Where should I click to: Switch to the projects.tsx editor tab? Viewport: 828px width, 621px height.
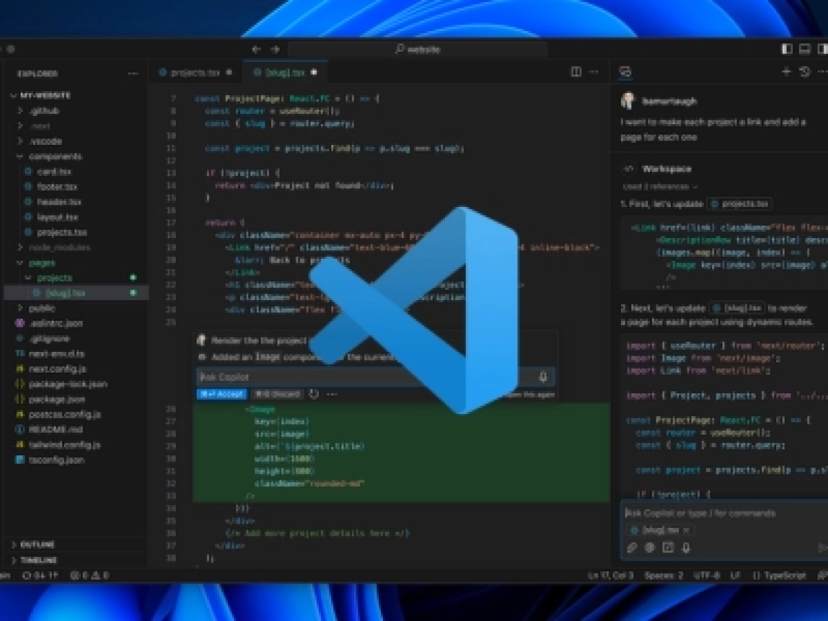195,72
